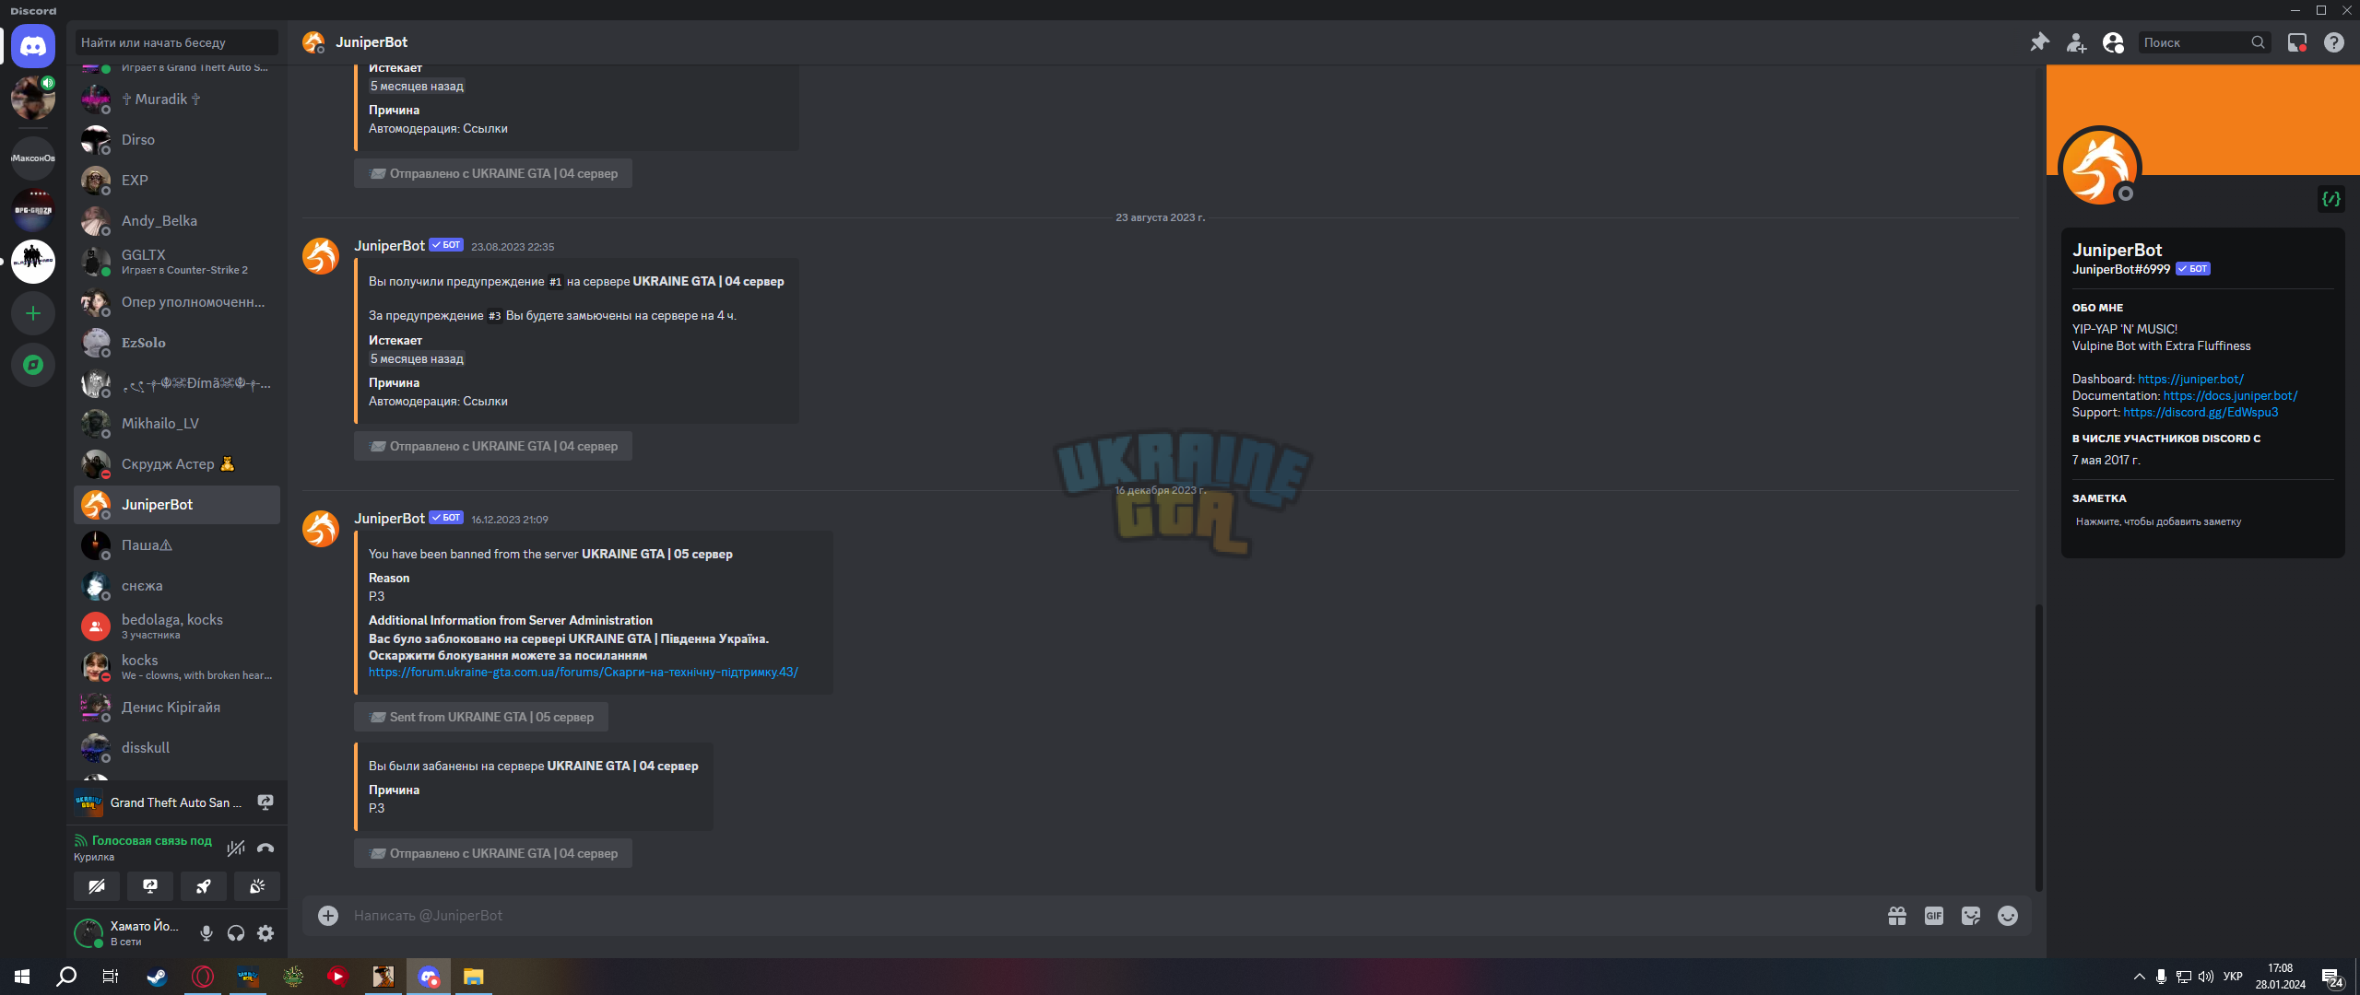Open the sticker picker

pos(1971,916)
